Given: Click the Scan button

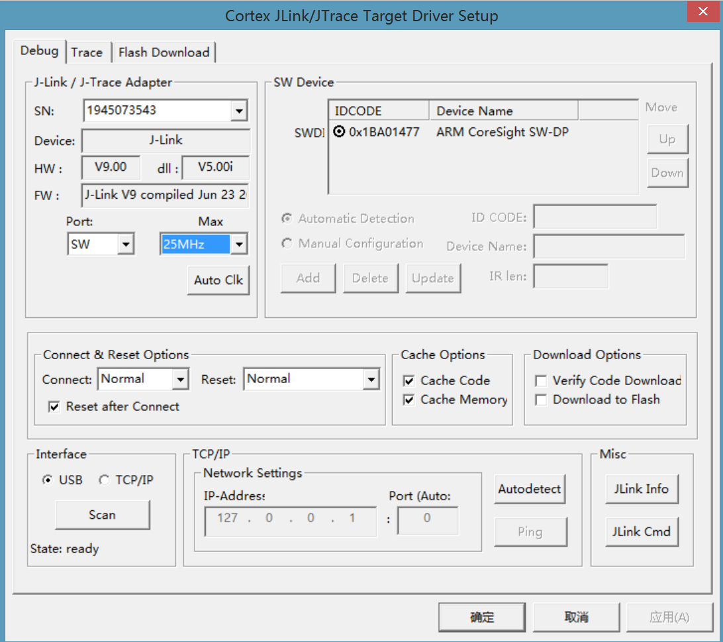Looking at the screenshot, I should pos(103,515).
